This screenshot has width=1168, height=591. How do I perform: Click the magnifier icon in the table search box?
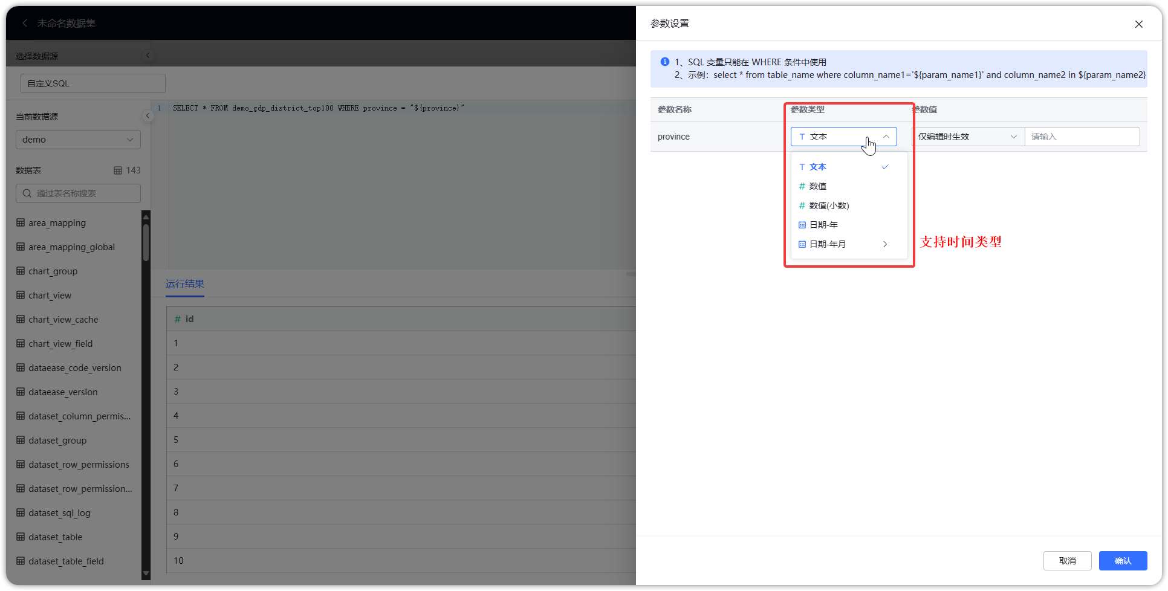tap(27, 193)
